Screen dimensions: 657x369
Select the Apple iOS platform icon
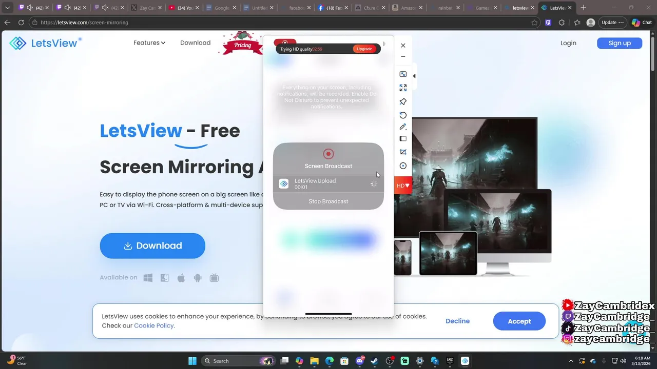pos(181,278)
